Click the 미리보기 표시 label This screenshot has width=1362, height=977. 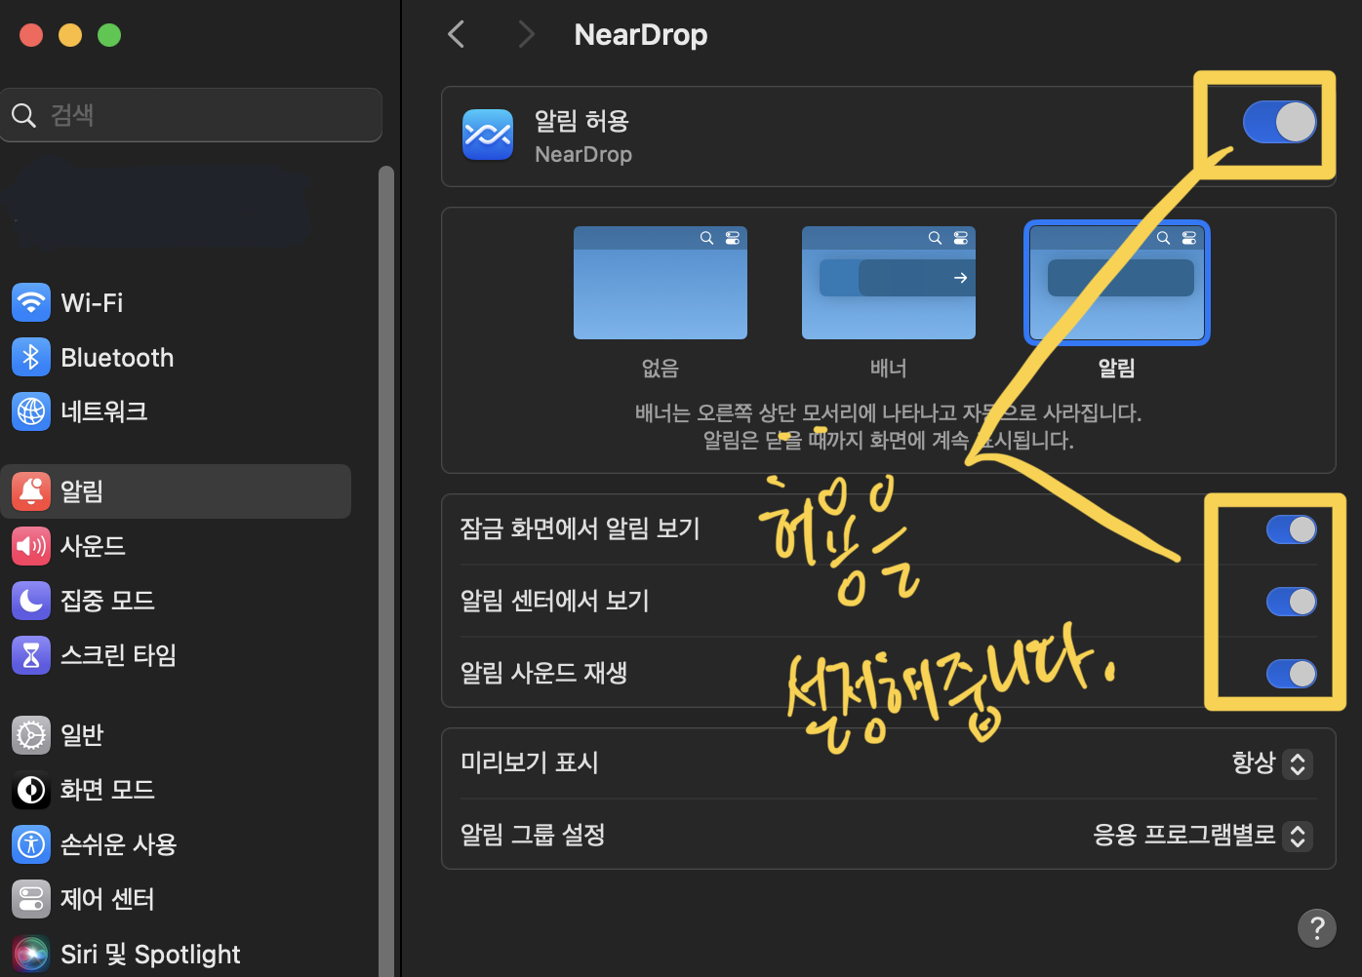[530, 762]
